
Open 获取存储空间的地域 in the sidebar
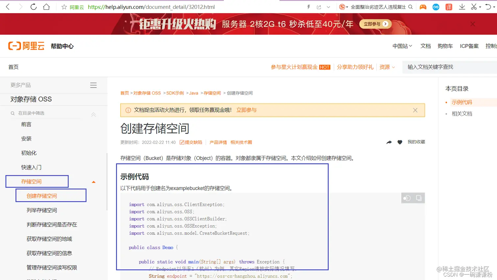coord(49,239)
